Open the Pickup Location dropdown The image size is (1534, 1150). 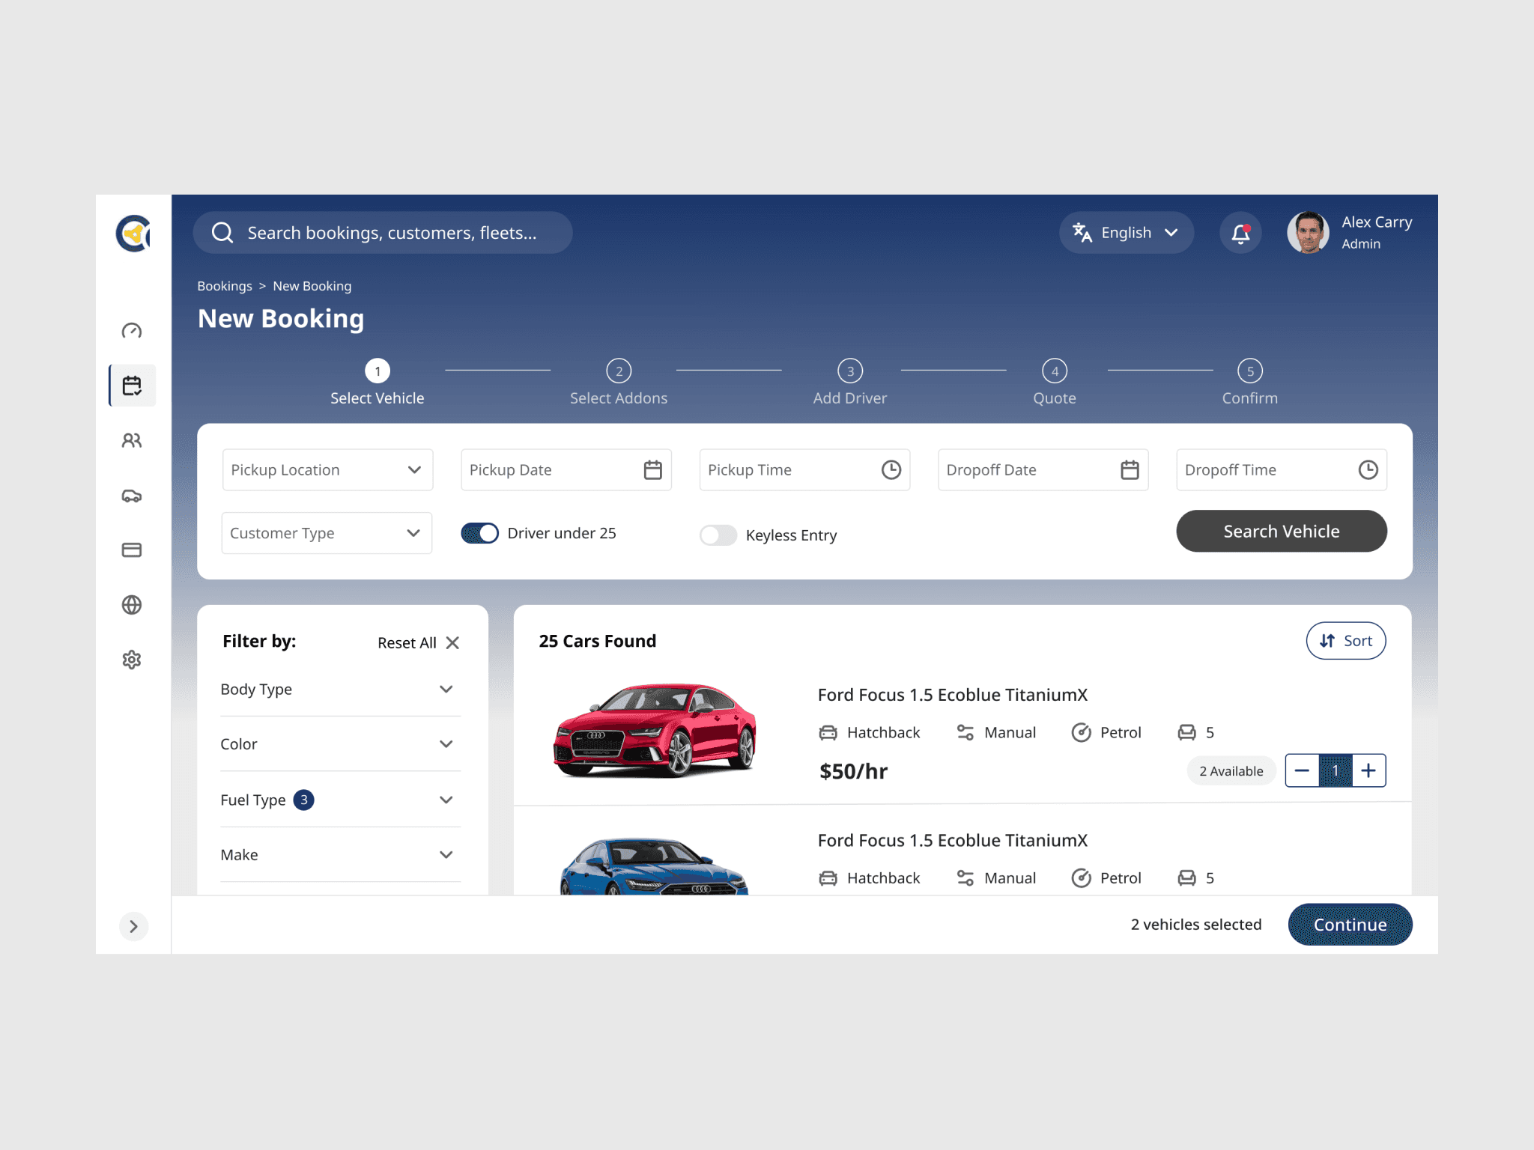click(x=327, y=470)
